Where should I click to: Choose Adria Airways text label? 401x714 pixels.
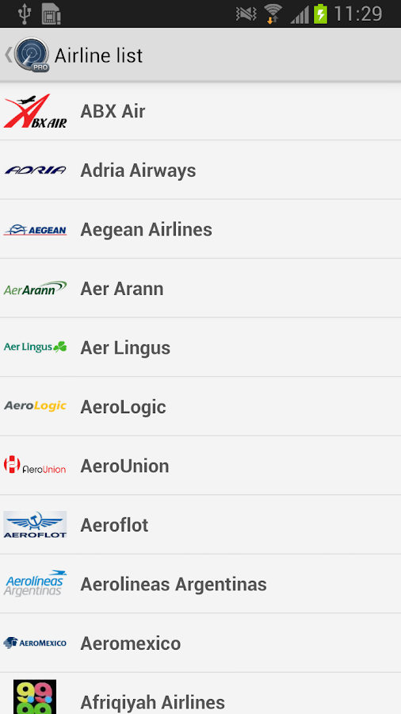138,171
